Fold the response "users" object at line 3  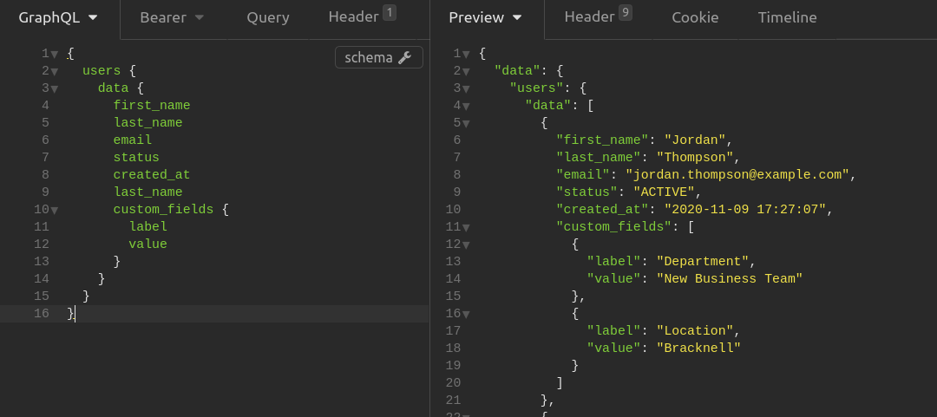[x=466, y=89]
